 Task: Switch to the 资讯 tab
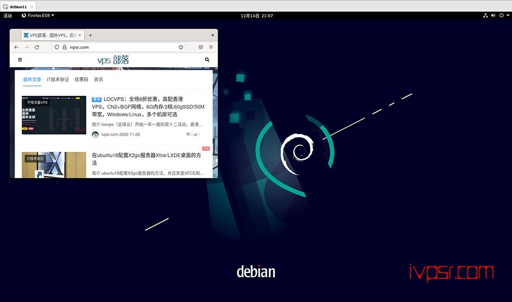[x=98, y=80]
